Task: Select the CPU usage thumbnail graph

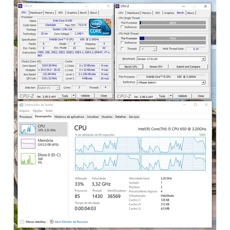Action: 28,129
